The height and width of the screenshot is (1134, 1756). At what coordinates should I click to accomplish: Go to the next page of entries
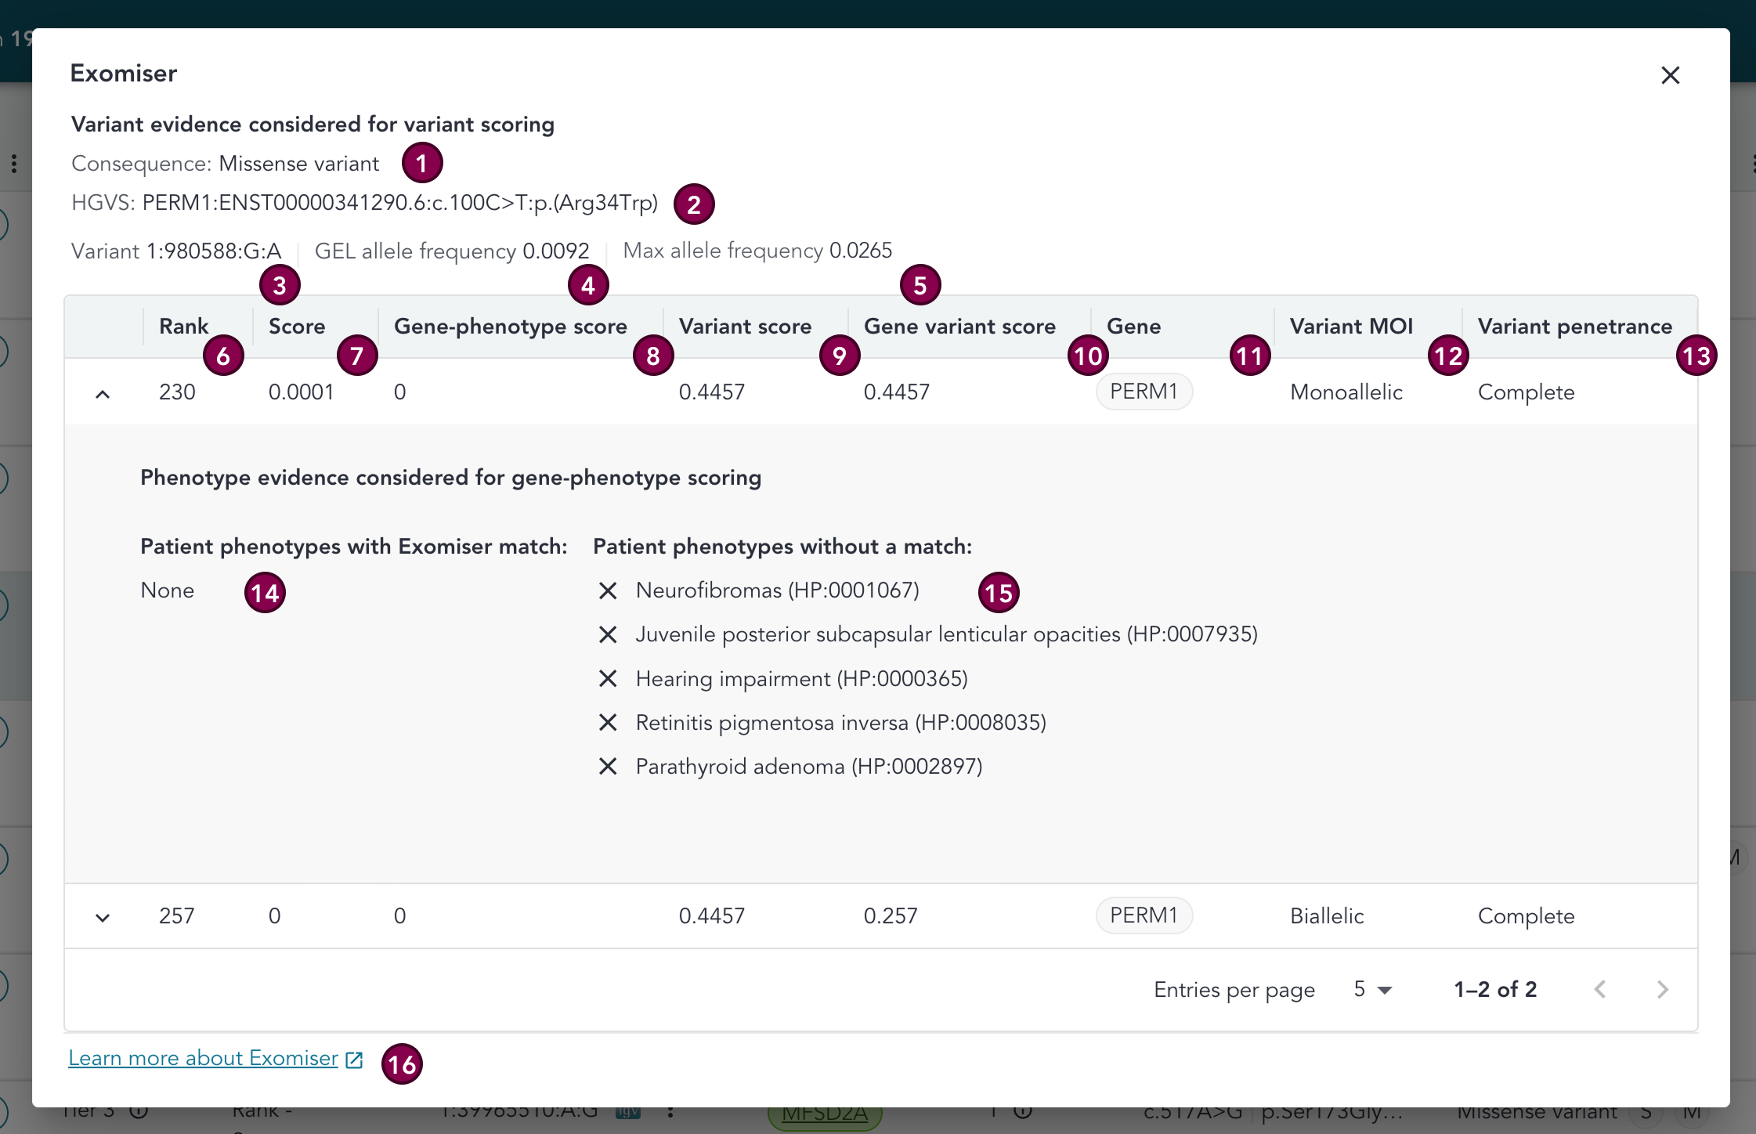coord(1662,990)
